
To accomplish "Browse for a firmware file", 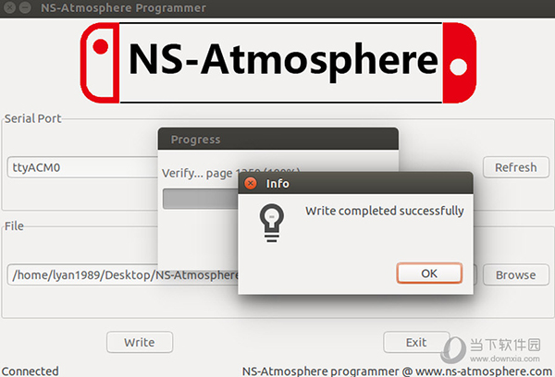I will point(516,274).
